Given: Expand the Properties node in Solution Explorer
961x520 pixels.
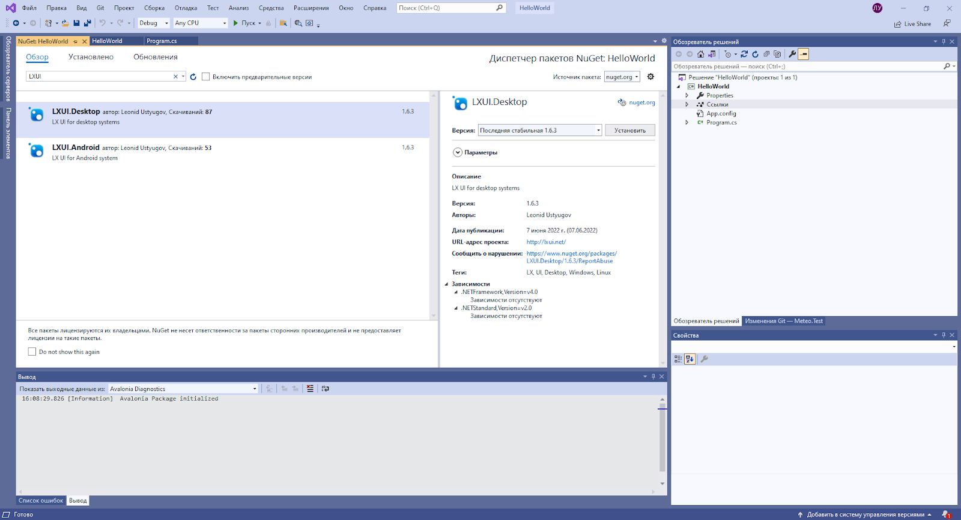Looking at the screenshot, I should click(x=687, y=95).
